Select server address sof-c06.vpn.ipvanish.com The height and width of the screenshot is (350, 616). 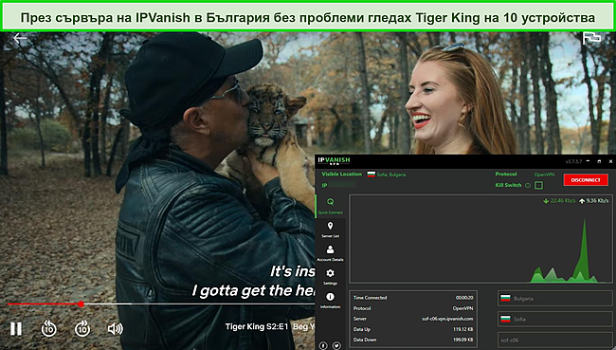point(447,319)
